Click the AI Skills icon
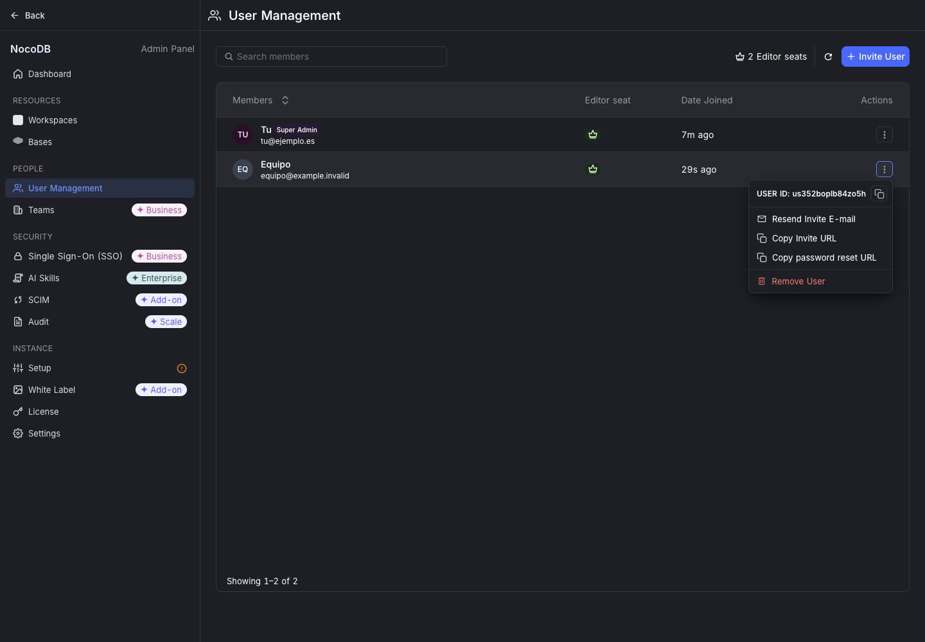Viewport: 925px width, 642px height. click(x=18, y=278)
